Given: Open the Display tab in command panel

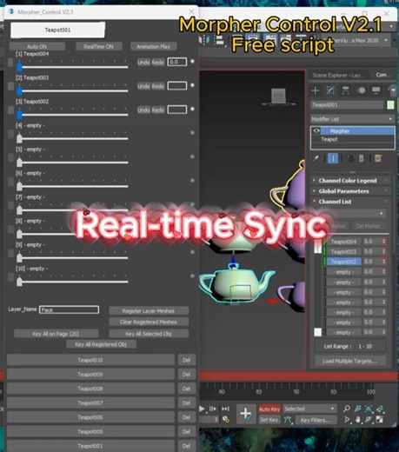Looking at the screenshot, I should click(x=376, y=90).
